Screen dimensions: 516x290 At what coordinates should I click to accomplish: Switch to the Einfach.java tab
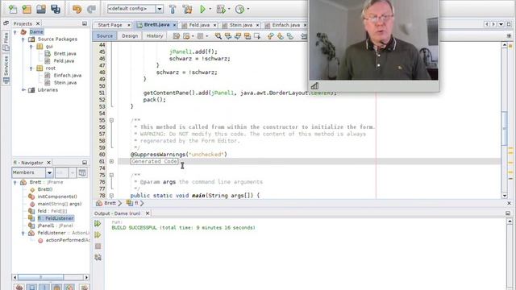(x=286, y=25)
